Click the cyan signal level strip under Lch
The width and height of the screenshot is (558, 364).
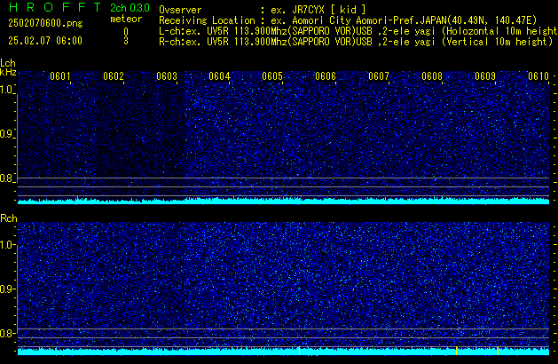pos(283,201)
